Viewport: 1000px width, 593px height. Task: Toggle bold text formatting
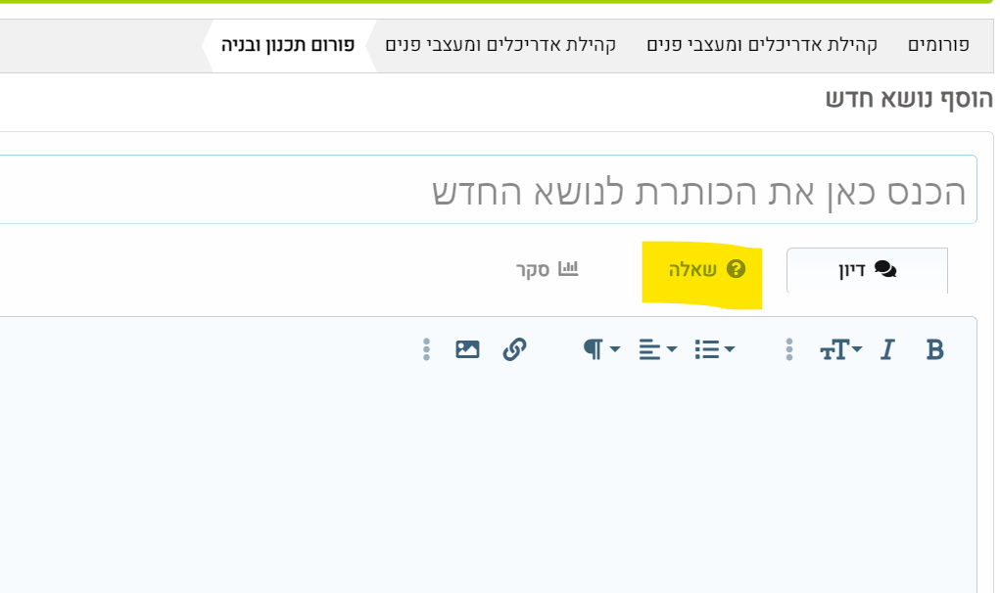tap(934, 349)
